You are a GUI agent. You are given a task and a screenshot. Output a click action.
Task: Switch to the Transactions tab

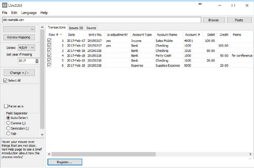pos(57,27)
